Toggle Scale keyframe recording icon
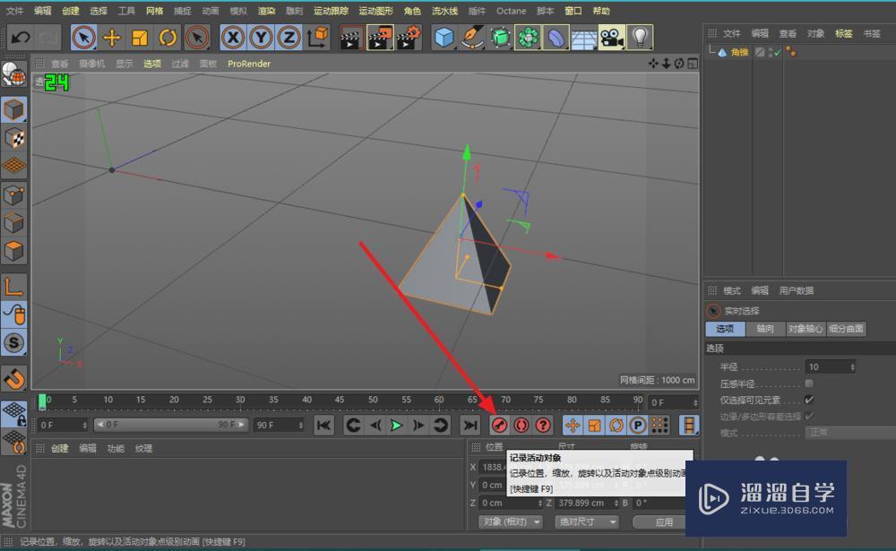The image size is (896, 551). [x=594, y=426]
